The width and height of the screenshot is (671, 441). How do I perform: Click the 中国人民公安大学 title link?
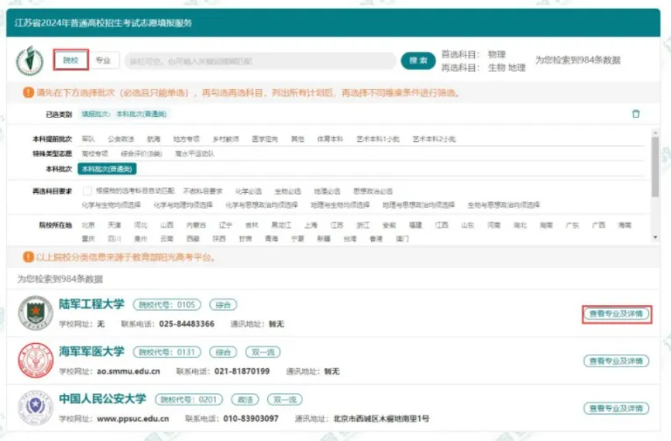tap(103, 399)
